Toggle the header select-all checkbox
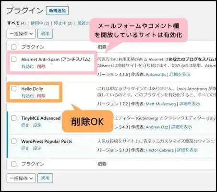Viewport: 217px width, 192px height. (14, 47)
